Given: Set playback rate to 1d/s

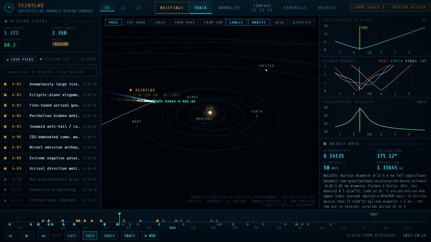Looking at the screenshot, I should click(x=72, y=236).
